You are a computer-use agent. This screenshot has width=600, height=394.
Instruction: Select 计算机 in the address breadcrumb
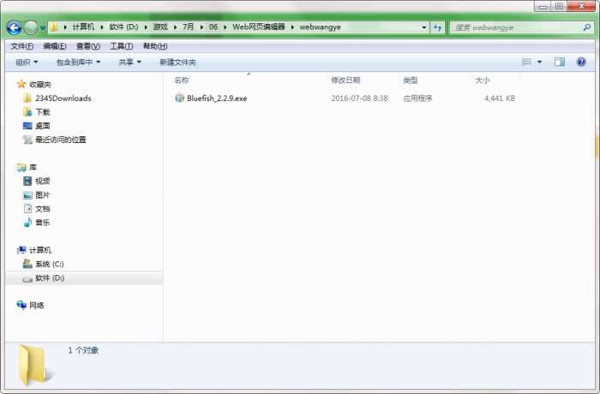click(x=83, y=27)
